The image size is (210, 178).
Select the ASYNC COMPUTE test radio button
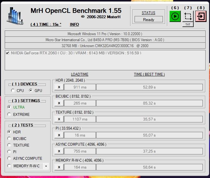coord(9,158)
